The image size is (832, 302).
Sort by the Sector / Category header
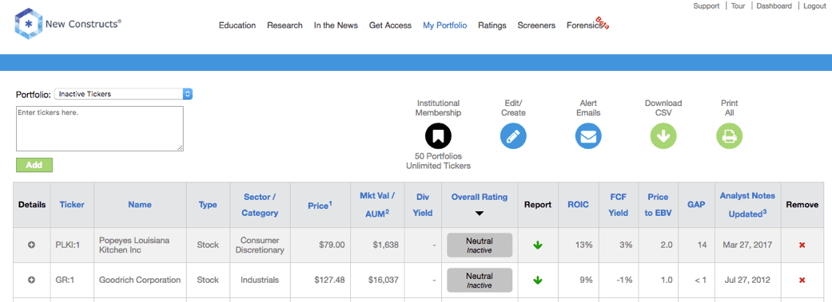tap(260, 205)
